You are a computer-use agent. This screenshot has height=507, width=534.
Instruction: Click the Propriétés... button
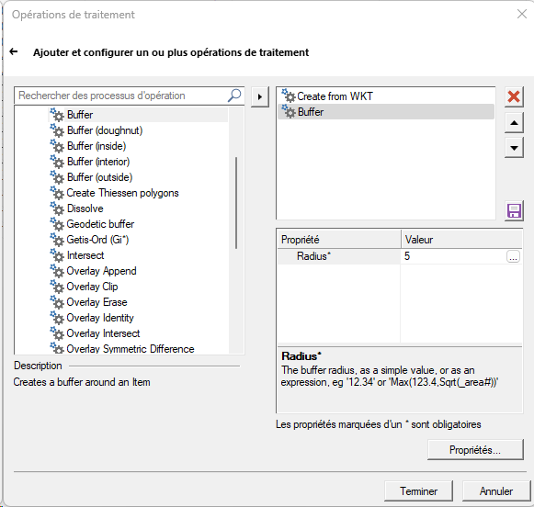[x=475, y=450]
